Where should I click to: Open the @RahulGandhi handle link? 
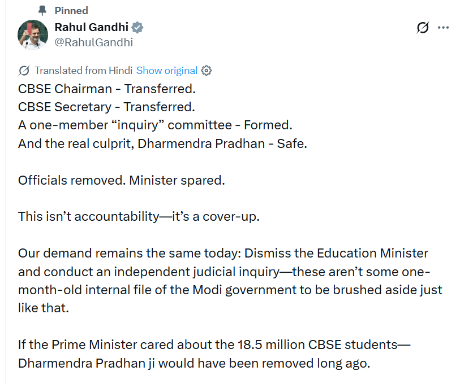coord(94,42)
